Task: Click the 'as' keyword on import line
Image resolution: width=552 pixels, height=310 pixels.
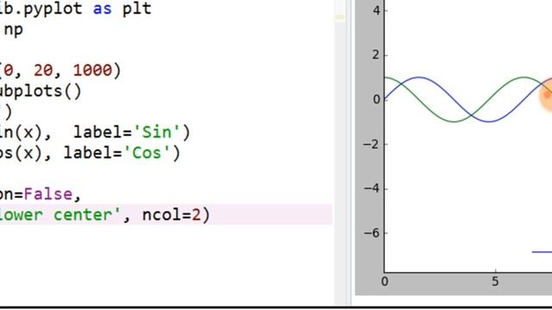Action: (x=103, y=9)
